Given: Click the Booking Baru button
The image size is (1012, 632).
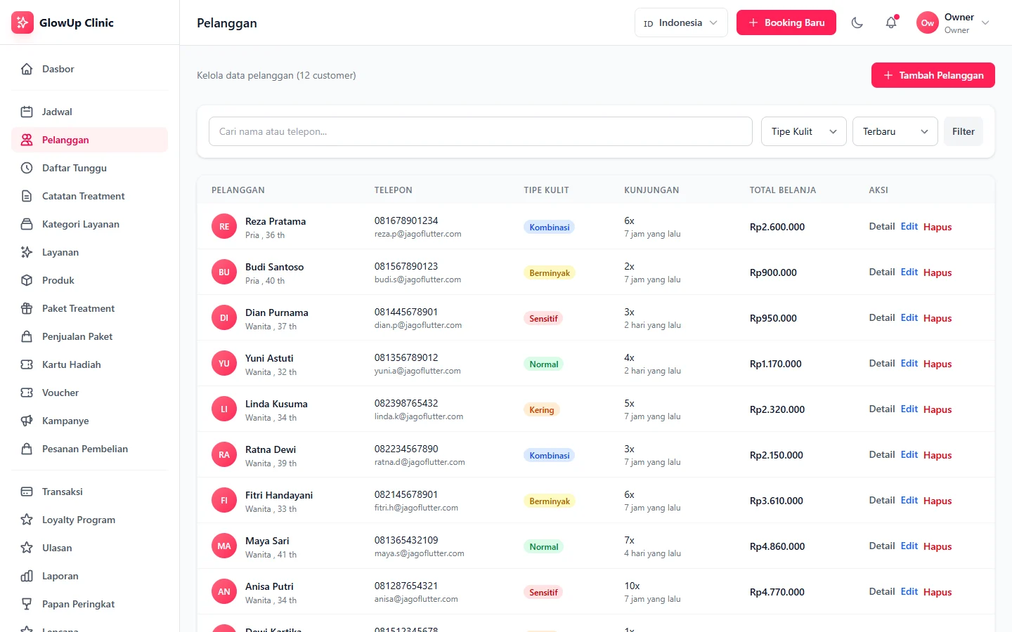Looking at the screenshot, I should [x=786, y=22].
